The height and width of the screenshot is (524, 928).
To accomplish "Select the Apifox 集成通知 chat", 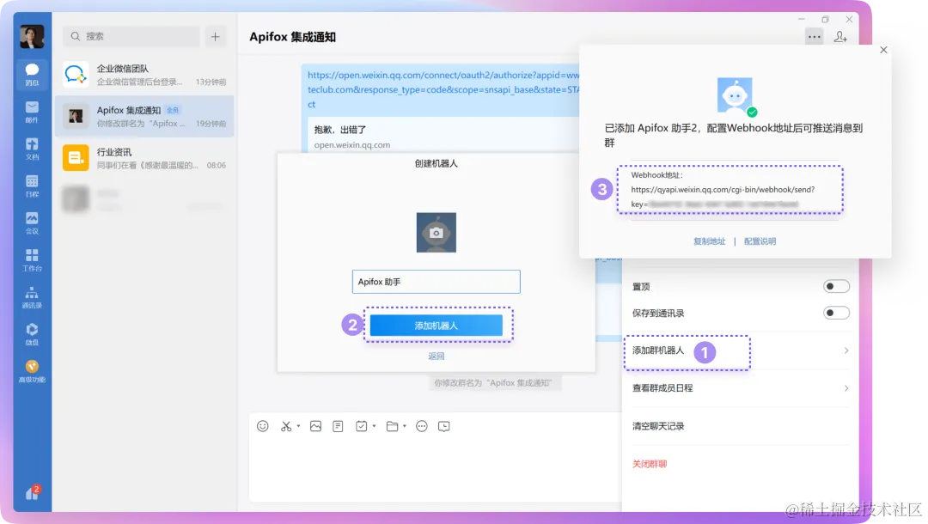I will [144, 117].
